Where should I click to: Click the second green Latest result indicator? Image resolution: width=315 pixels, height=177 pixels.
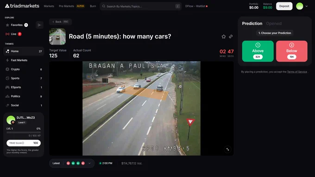point(78,164)
